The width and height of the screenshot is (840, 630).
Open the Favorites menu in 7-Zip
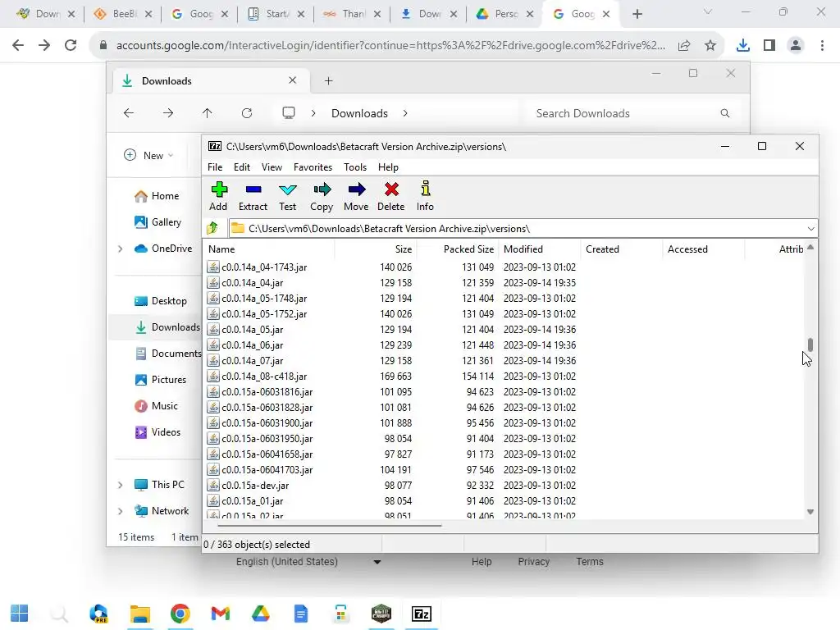313,167
